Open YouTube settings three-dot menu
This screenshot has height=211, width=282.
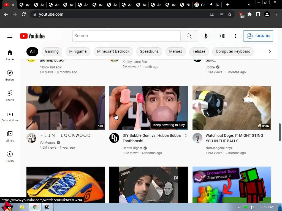point(235,36)
